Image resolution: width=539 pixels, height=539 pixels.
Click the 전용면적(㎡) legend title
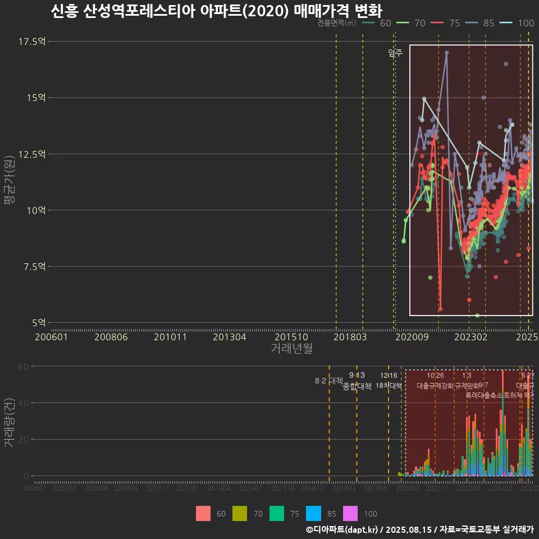(336, 22)
